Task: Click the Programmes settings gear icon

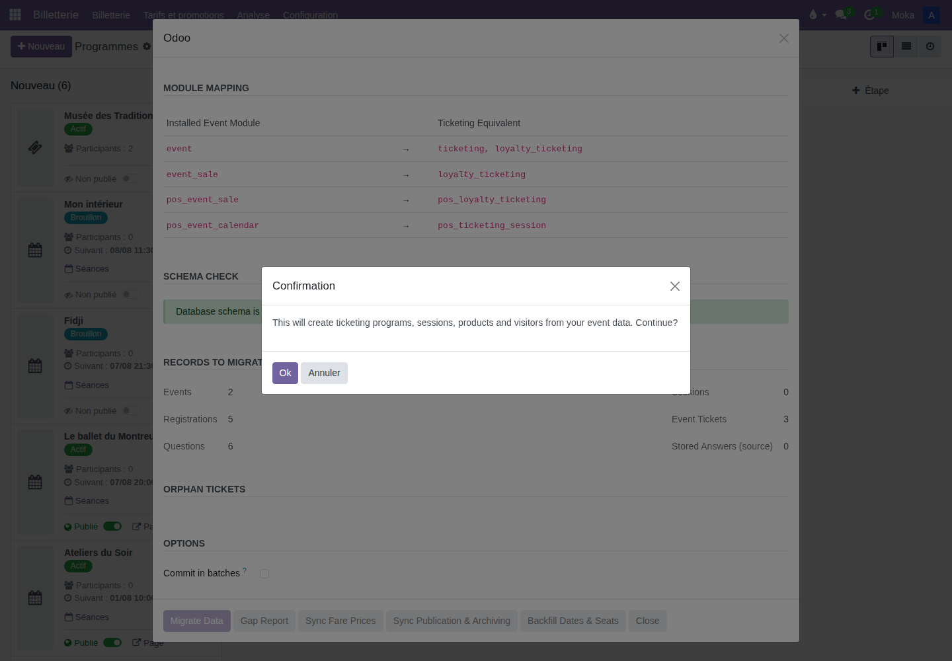Action: point(147,46)
